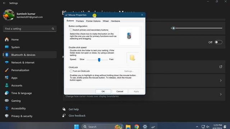Select Bluetooth & devices in sidebar

29,55
